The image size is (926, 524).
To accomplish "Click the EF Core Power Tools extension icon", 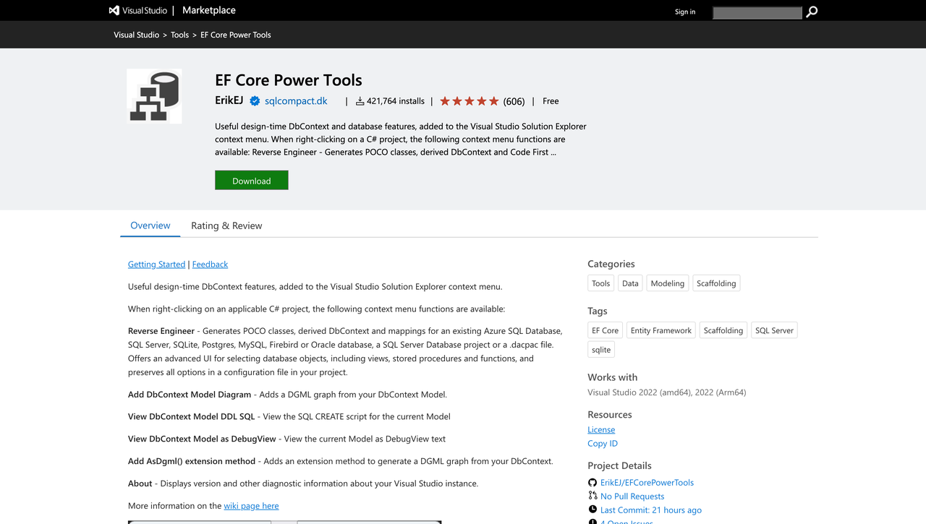I will (x=154, y=96).
